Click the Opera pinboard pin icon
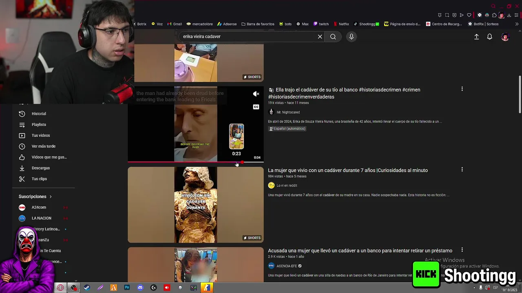 440,15
